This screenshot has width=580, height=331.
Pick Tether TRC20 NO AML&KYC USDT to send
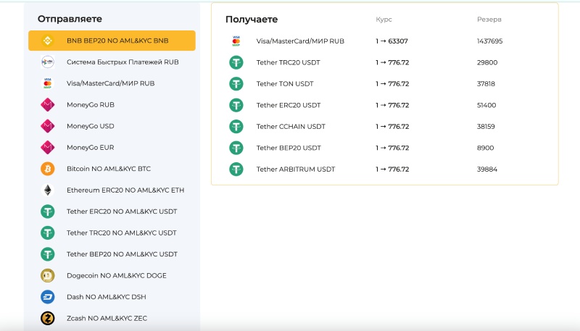click(121, 232)
